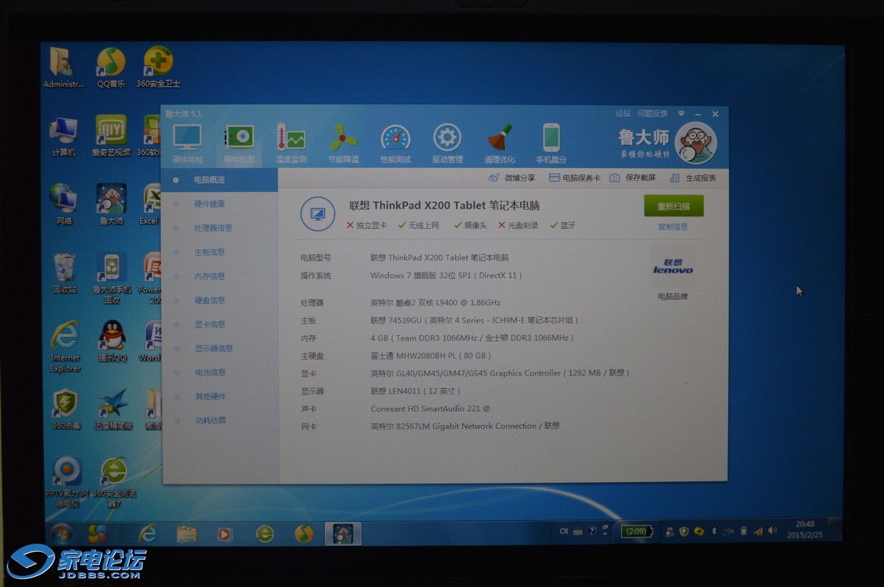Click the 复制信息 copy info link

pyautogui.click(x=672, y=227)
